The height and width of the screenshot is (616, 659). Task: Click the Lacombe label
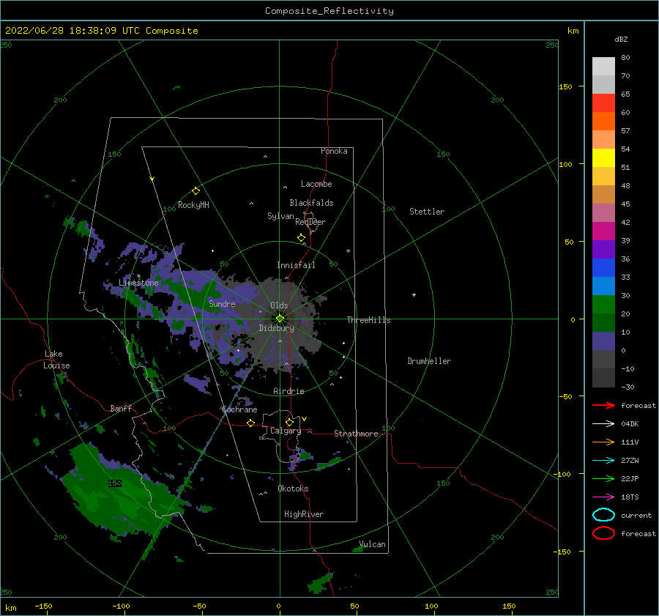click(316, 184)
